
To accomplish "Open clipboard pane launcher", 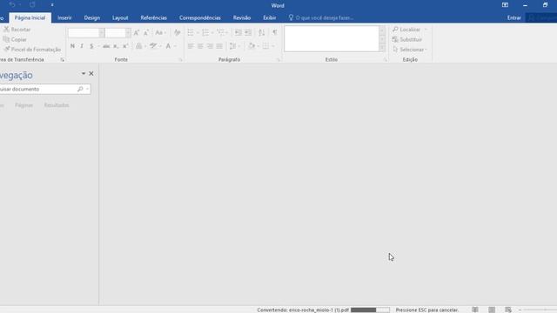I will click(62, 60).
